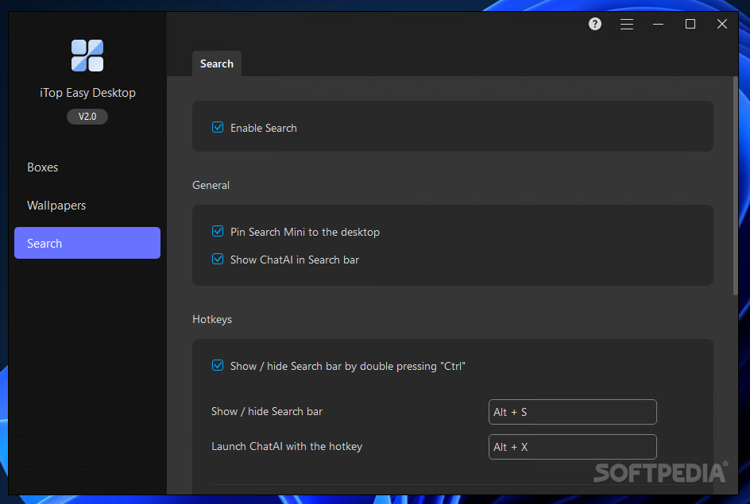
Task: Click the General section heading
Action: 211,186
